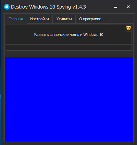Image resolution: width=137 pixels, height=145 pixels.
Task: Click inside the blue log output area
Action: tap(69, 99)
